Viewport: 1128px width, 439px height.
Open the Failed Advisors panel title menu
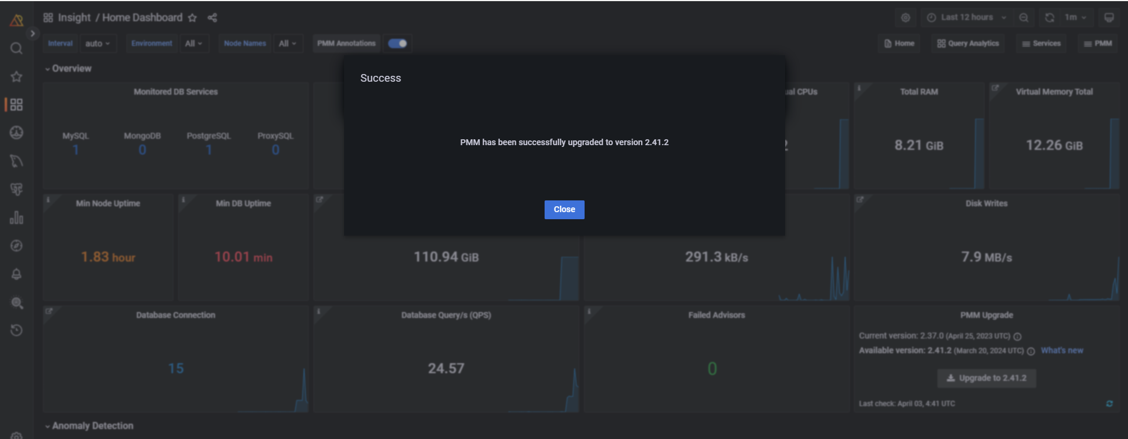tap(716, 316)
